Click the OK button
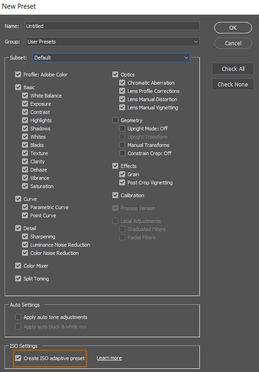The height and width of the screenshot is (372, 259). coord(233,28)
